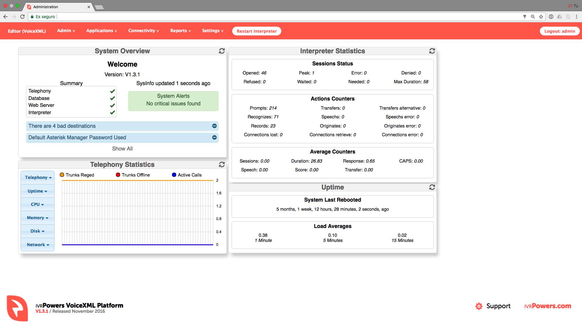Screen dimensions: 582x327
Task: Collapse the bad destinations alert
Action: click(x=214, y=126)
